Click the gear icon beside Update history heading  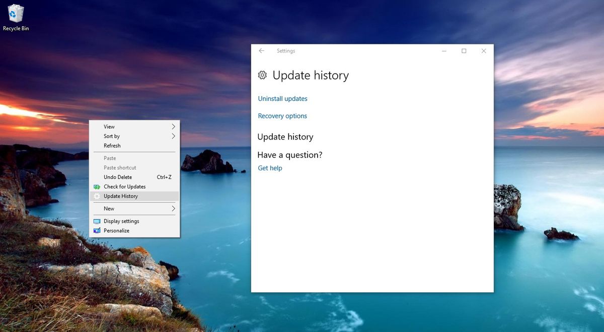(262, 75)
